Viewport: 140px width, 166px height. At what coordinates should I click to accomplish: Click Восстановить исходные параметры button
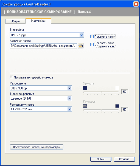(37, 147)
